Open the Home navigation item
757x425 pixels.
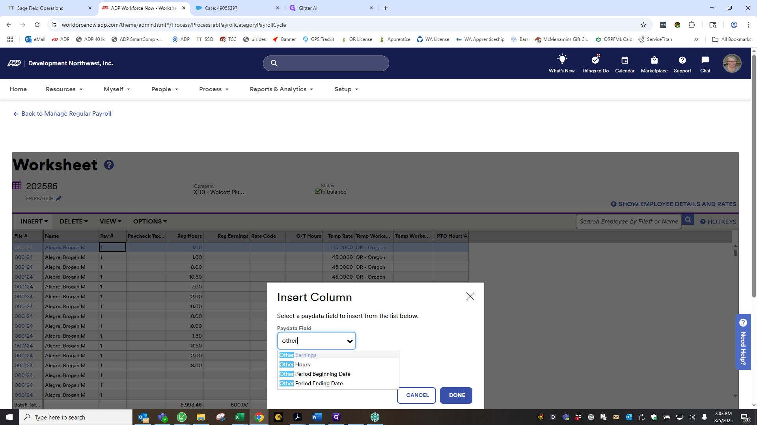pos(18,89)
